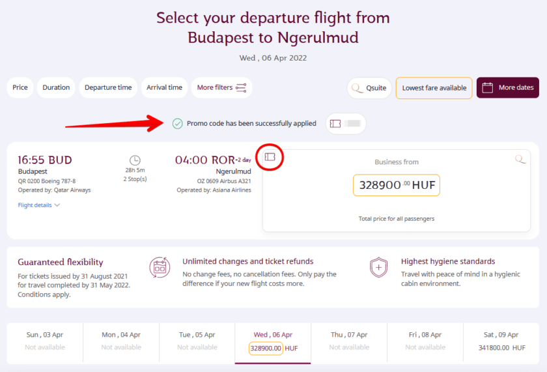The width and height of the screenshot is (547, 372).
Task: Click the calendar icon in More dates
Action: pyautogui.click(x=488, y=87)
